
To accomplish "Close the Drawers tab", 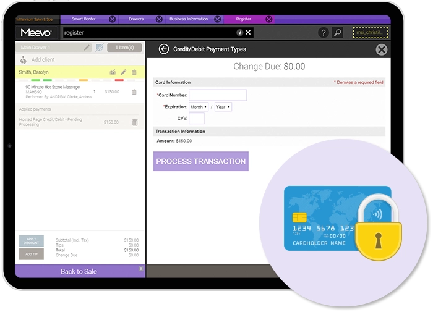I will coord(159,19).
